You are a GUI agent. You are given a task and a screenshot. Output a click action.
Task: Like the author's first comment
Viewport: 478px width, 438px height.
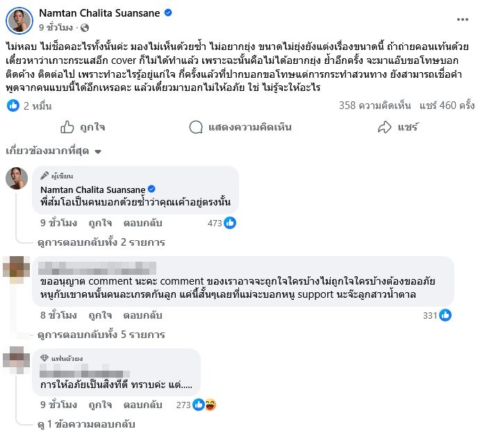100,223
